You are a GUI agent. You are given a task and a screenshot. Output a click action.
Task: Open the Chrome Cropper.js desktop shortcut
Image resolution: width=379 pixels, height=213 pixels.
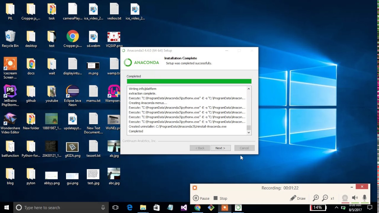[73, 39]
